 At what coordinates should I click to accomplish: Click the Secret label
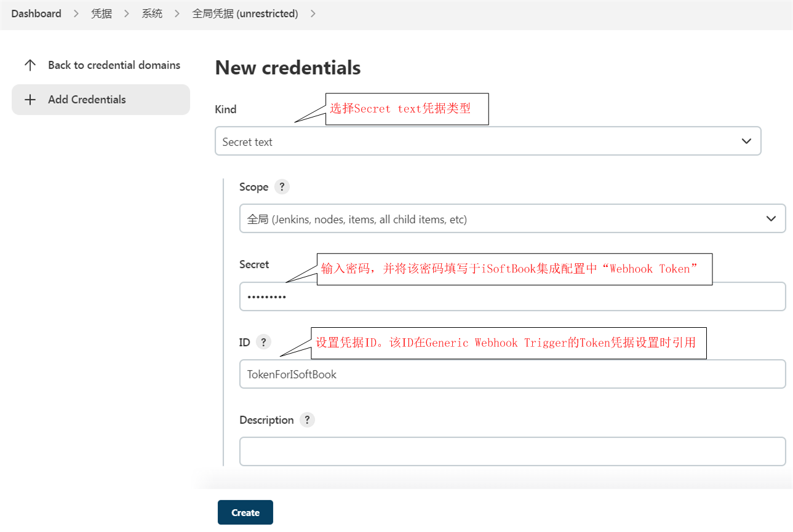tap(254, 264)
